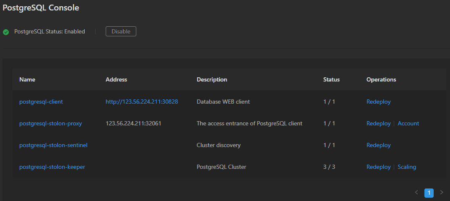Click the Name column header
This screenshot has height=201, width=450.
click(x=27, y=80)
